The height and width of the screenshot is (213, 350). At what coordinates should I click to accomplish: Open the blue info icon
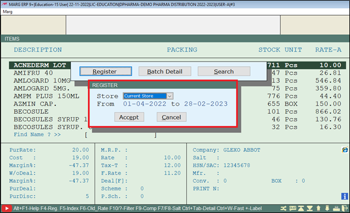pyautogui.click(x=345, y=196)
